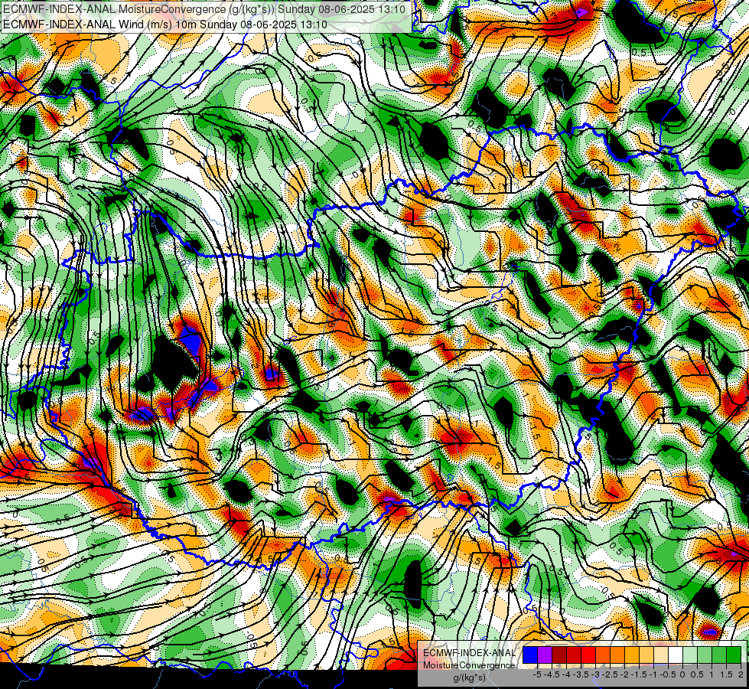
Task: Click the -5 legend scale value
Action: (x=537, y=674)
